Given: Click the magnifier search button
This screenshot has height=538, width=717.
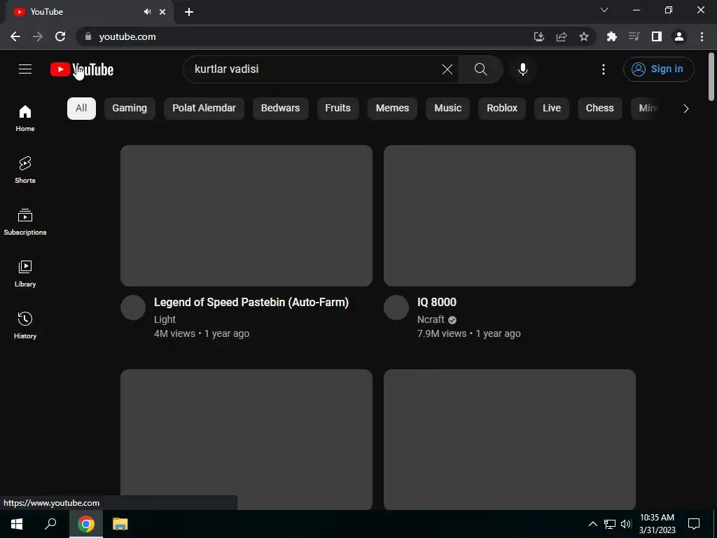Looking at the screenshot, I should click(480, 69).
